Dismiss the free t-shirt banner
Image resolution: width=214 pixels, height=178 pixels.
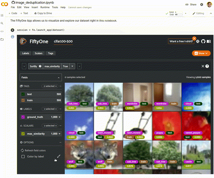point(194,38)
